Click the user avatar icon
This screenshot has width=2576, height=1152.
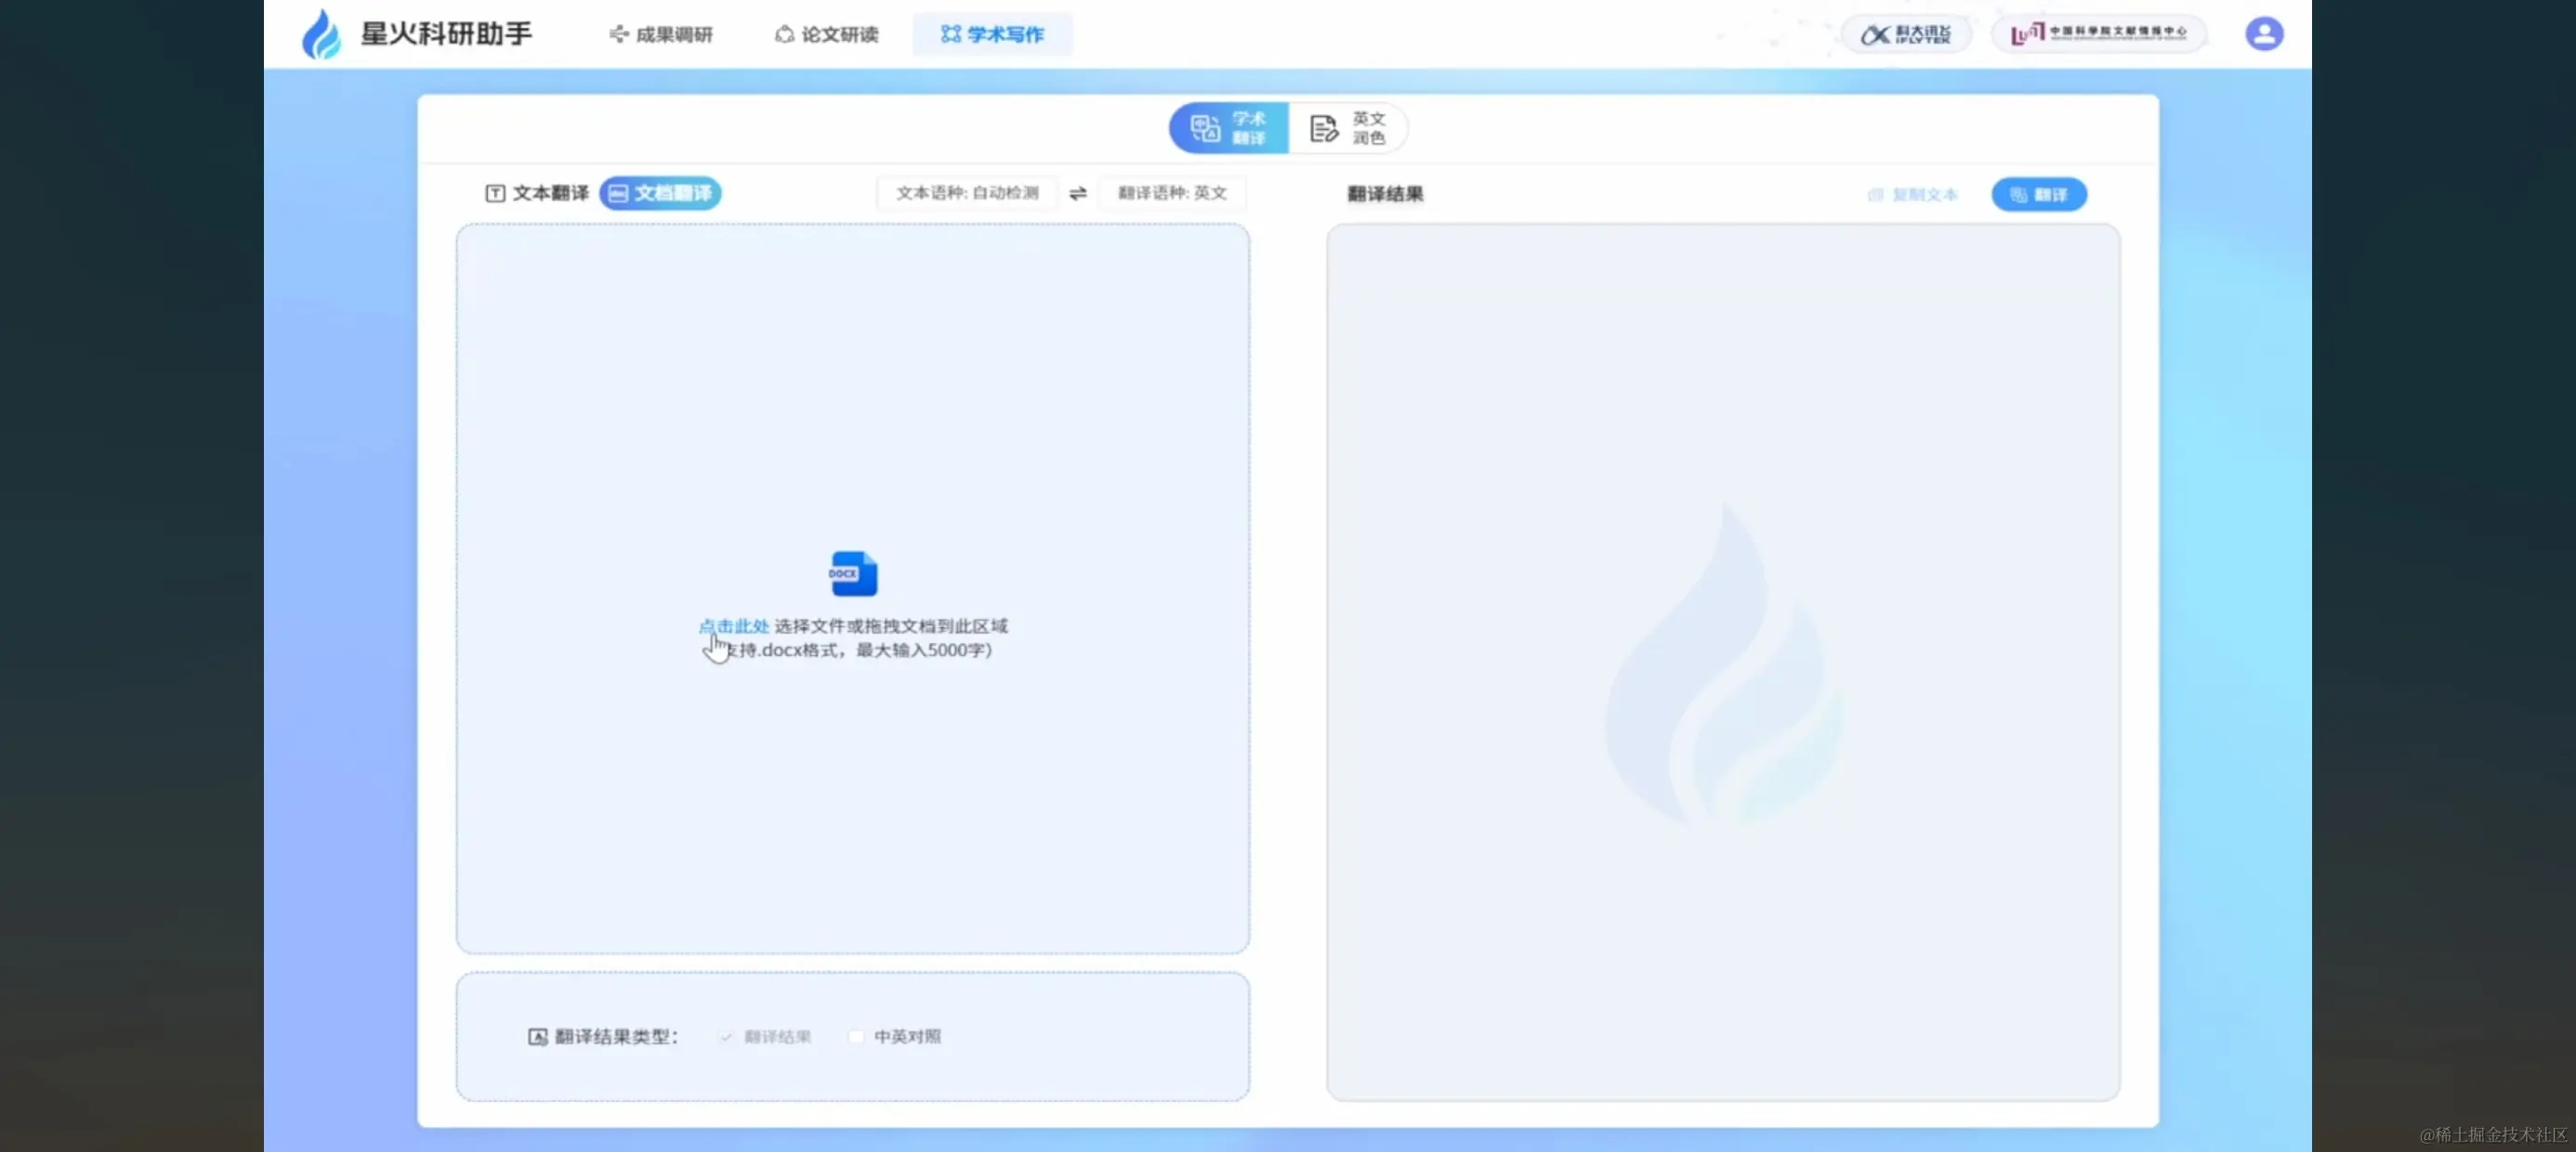tap(2263, 34)
